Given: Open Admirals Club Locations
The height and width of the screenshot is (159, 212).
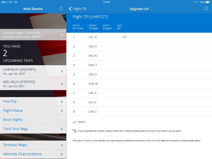Looking at the screenshot, I should 33,154.
